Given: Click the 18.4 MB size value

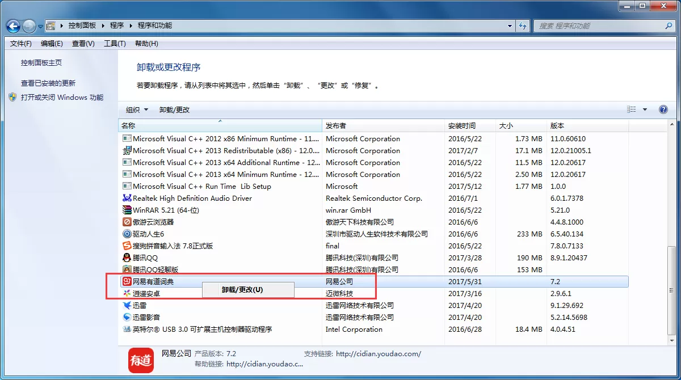Looking at the screenshot, I should click(529, 330).
